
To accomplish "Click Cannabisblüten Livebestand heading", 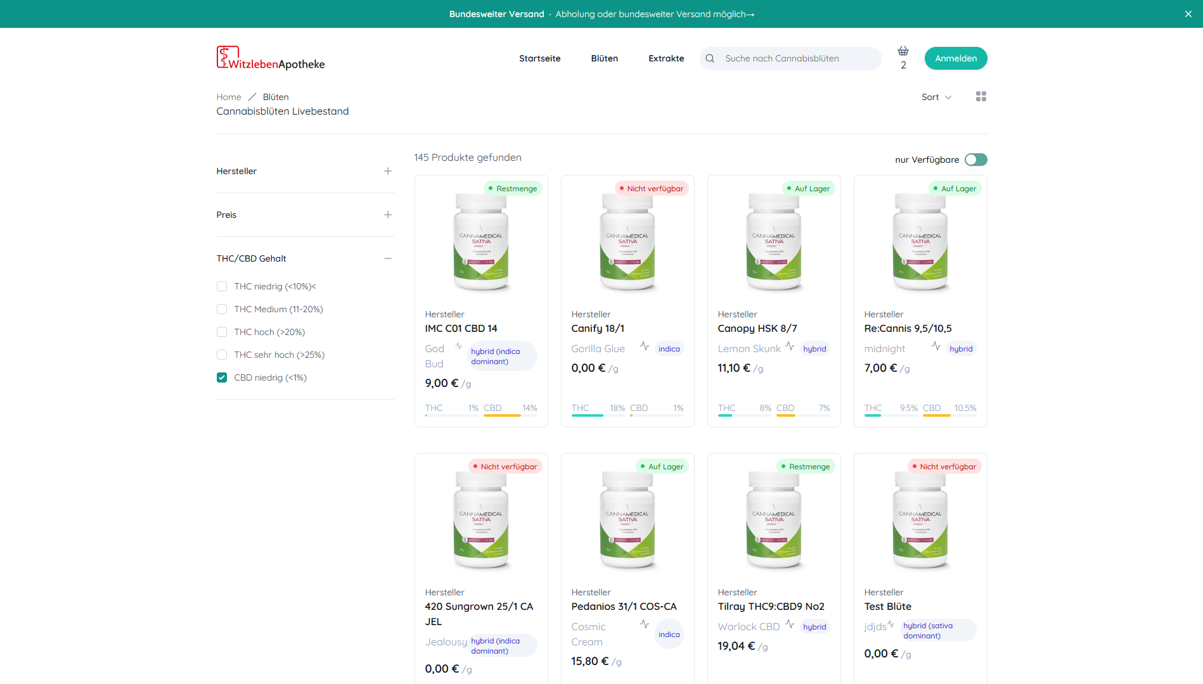I will [x=282, y=111].
